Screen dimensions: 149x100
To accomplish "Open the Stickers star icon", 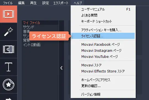I will pyautogui.click(x=9, y=85).
